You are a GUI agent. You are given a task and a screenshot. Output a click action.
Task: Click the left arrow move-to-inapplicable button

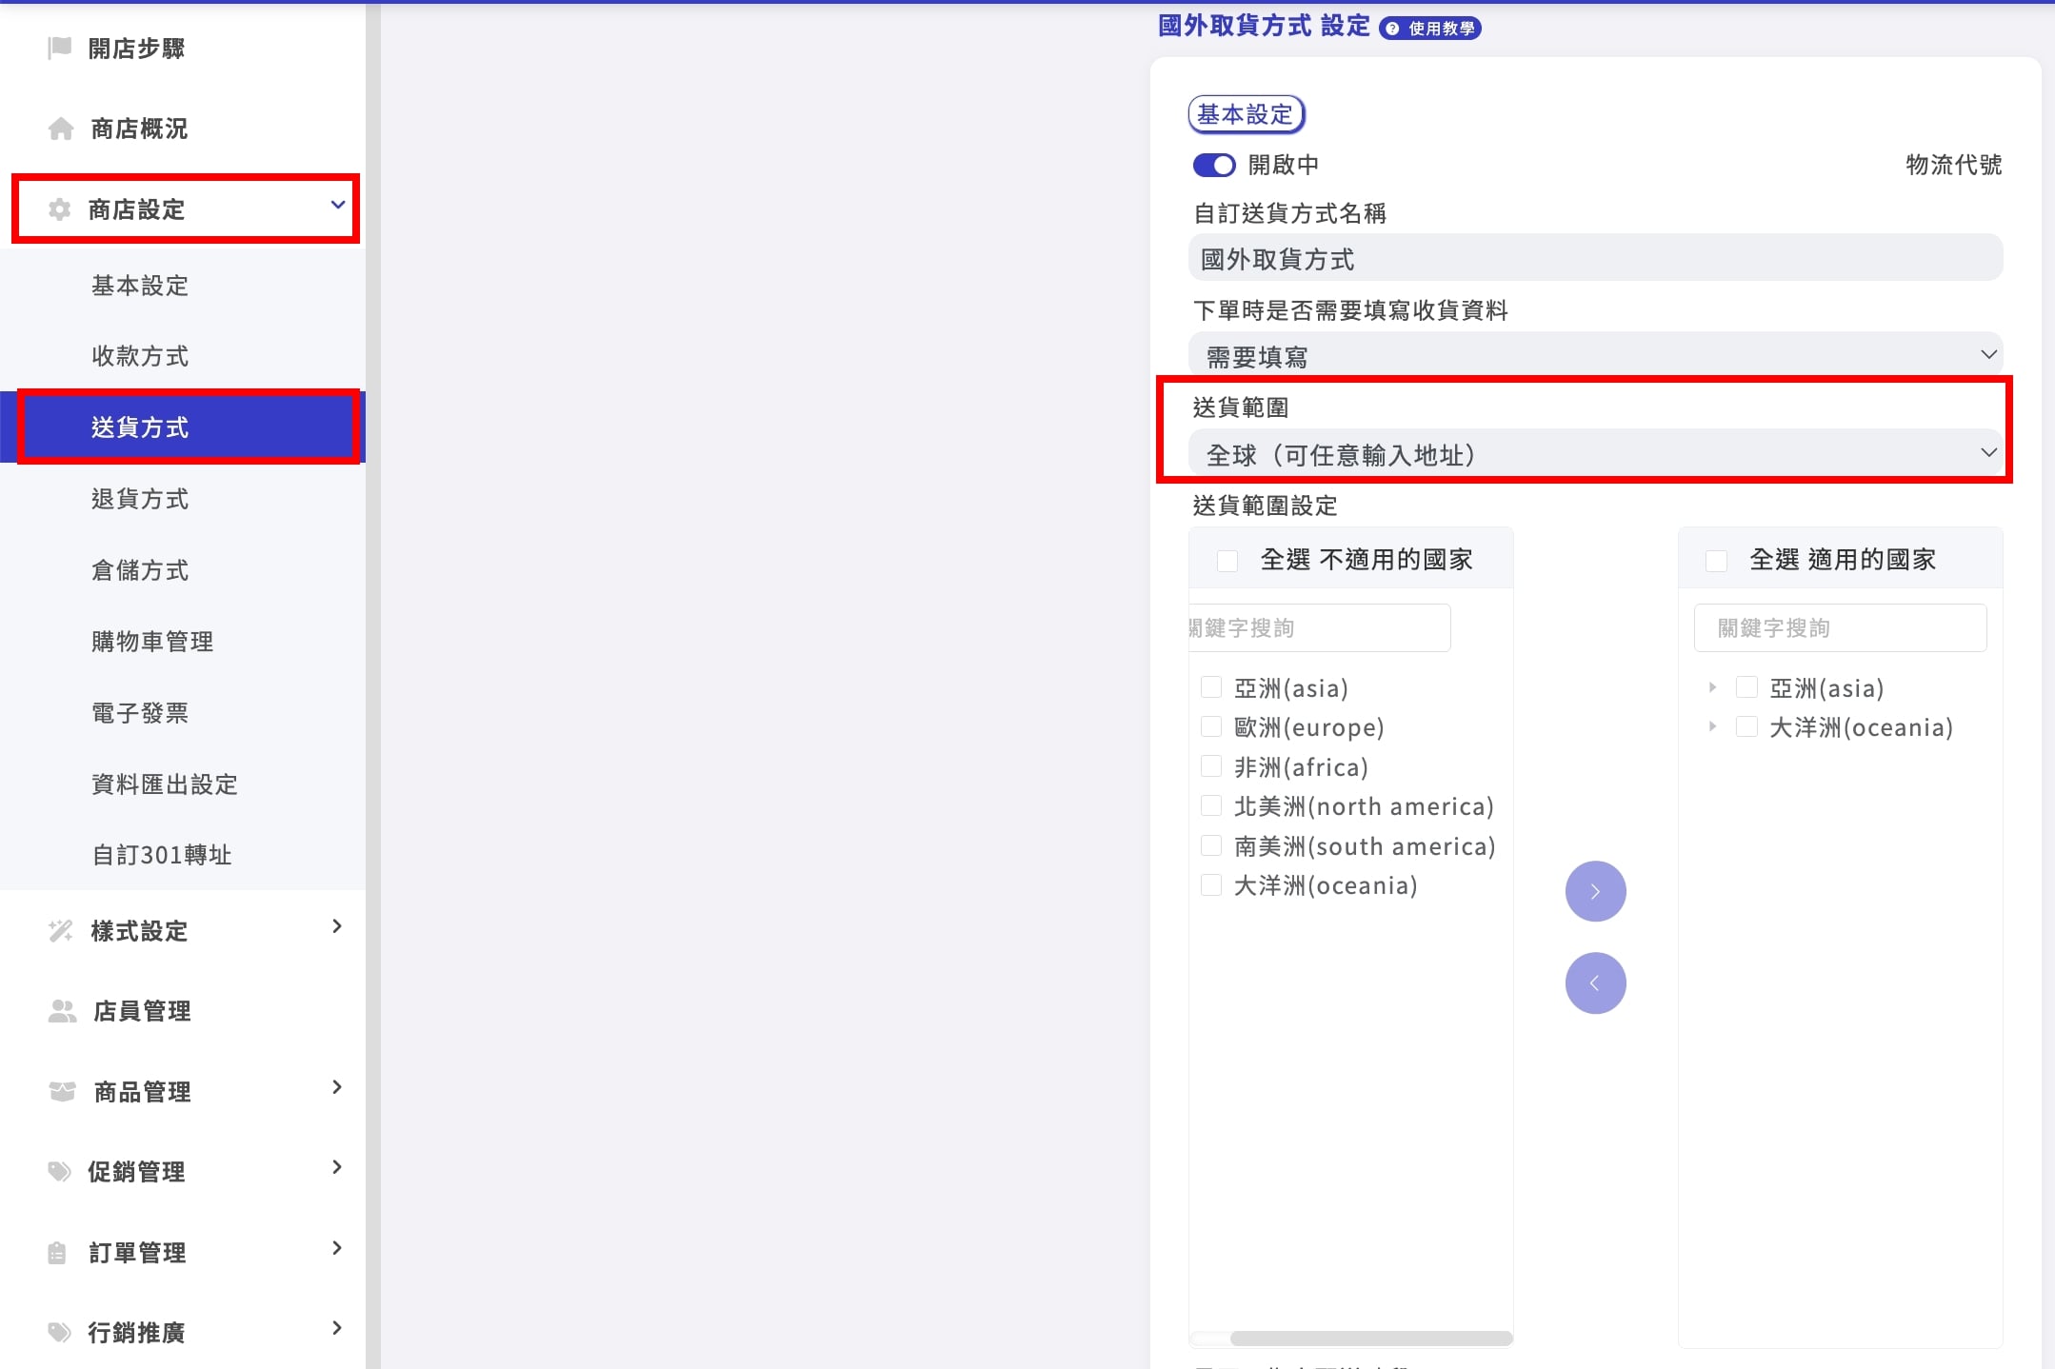click(x=1596, y=982)
